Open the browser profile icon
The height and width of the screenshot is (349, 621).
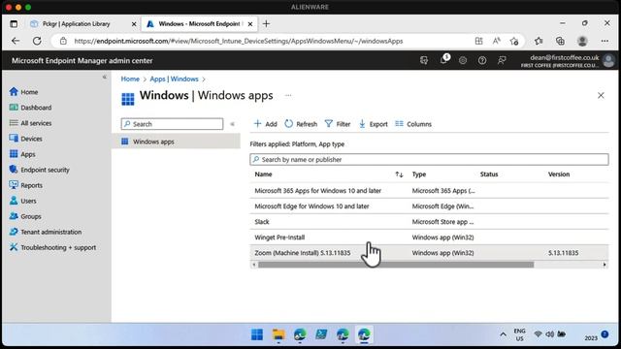[x=582, y=41]
